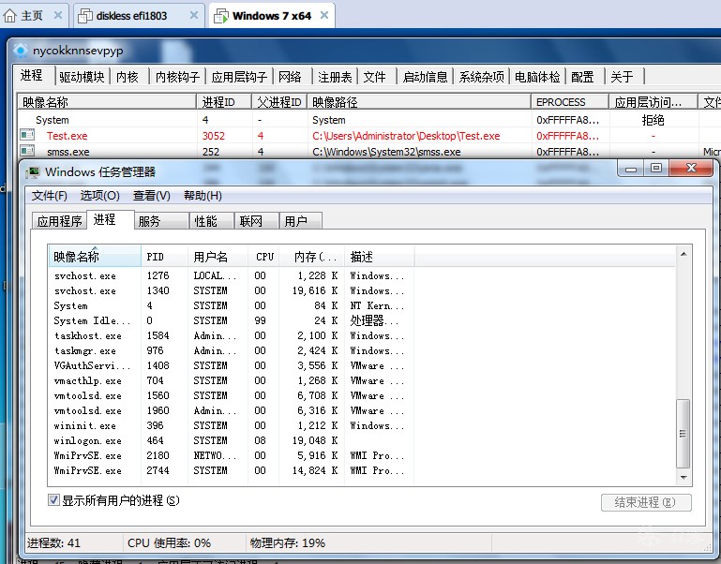This screenshot has height=564, width=721.
Task: Open the 文件(F) menu in Task Manager
Action: coord(49,196)
